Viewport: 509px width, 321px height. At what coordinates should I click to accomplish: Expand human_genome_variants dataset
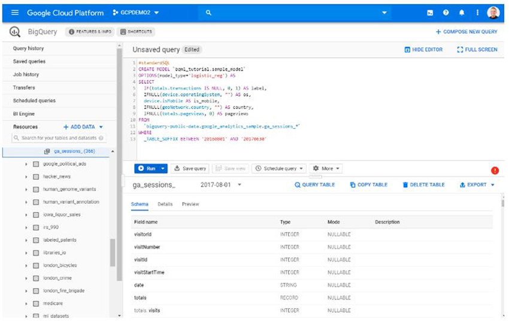(x=26, y=190)
